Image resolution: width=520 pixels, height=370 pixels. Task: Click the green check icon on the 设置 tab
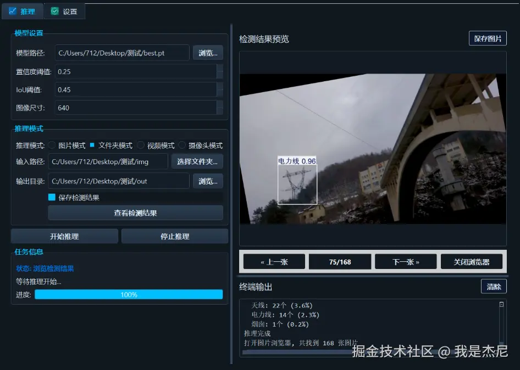tap(53, 10)
